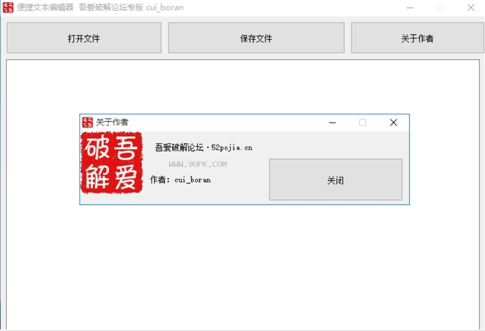Click the main window title 便捷文本编辑器
485x331 pixels.
pos(45,8)
